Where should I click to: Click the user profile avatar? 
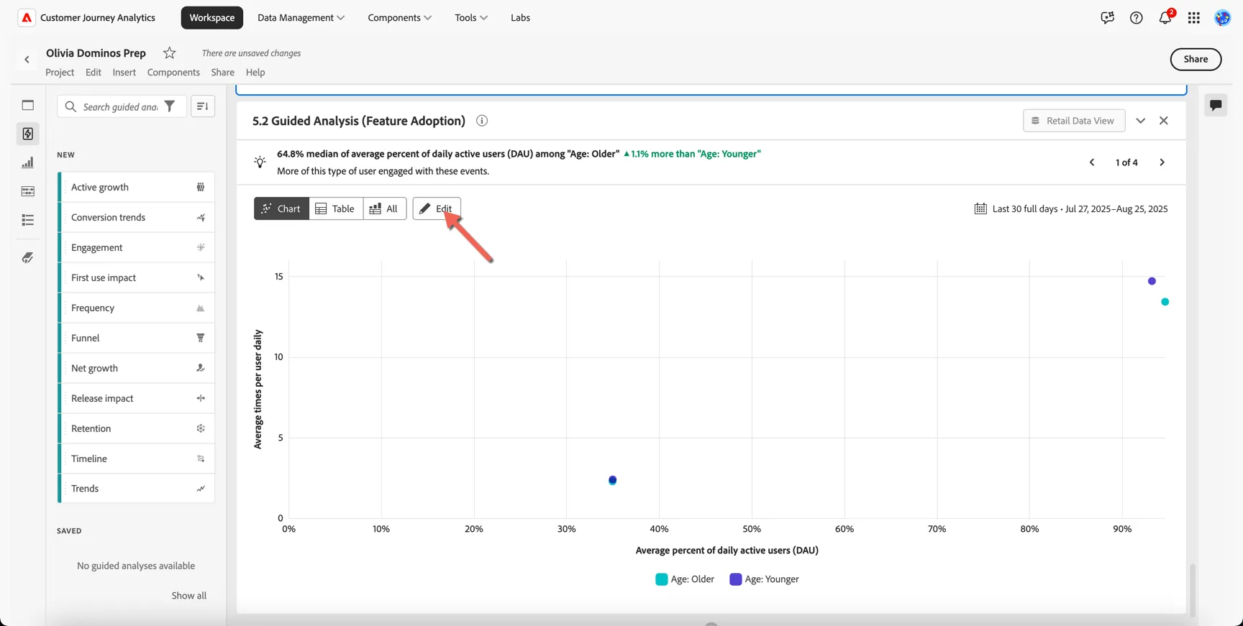[x=1223, y=18]
